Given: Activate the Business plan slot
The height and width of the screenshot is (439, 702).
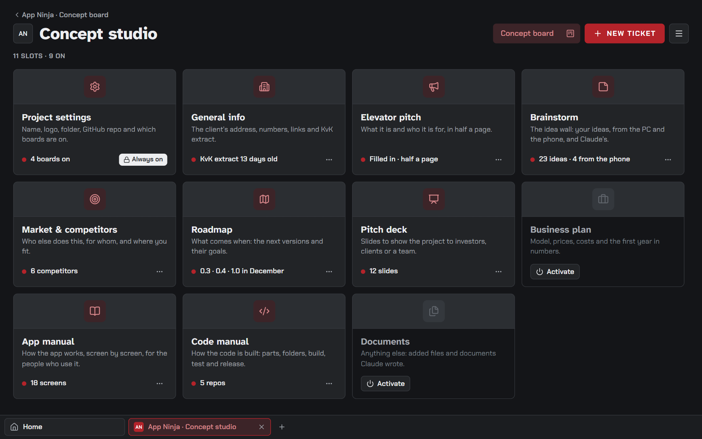Looking at the screenshot, I should [555, 272].
